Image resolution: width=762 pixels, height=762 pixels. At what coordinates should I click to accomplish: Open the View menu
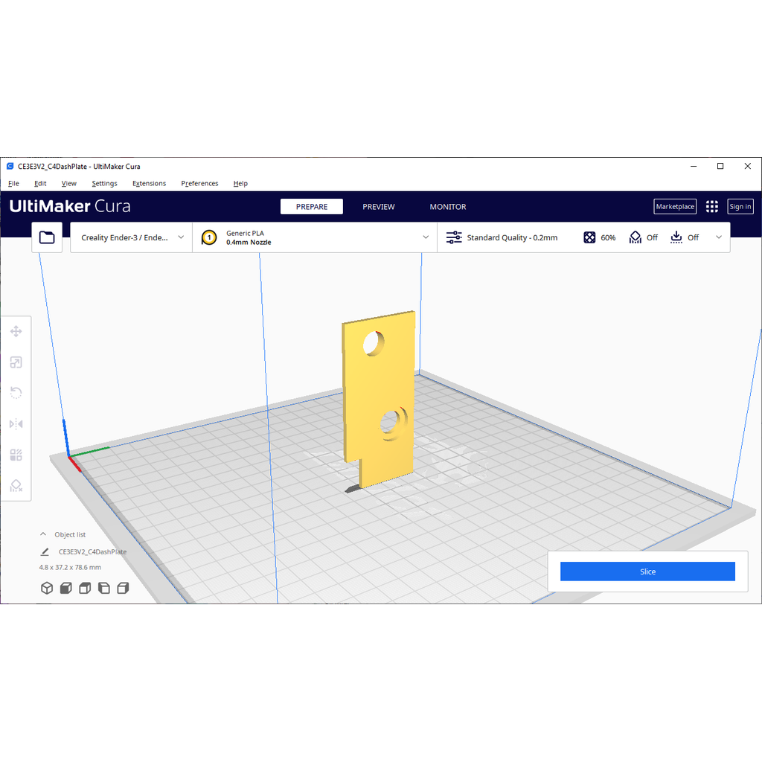pyautogui.click(x=69, y=183)
